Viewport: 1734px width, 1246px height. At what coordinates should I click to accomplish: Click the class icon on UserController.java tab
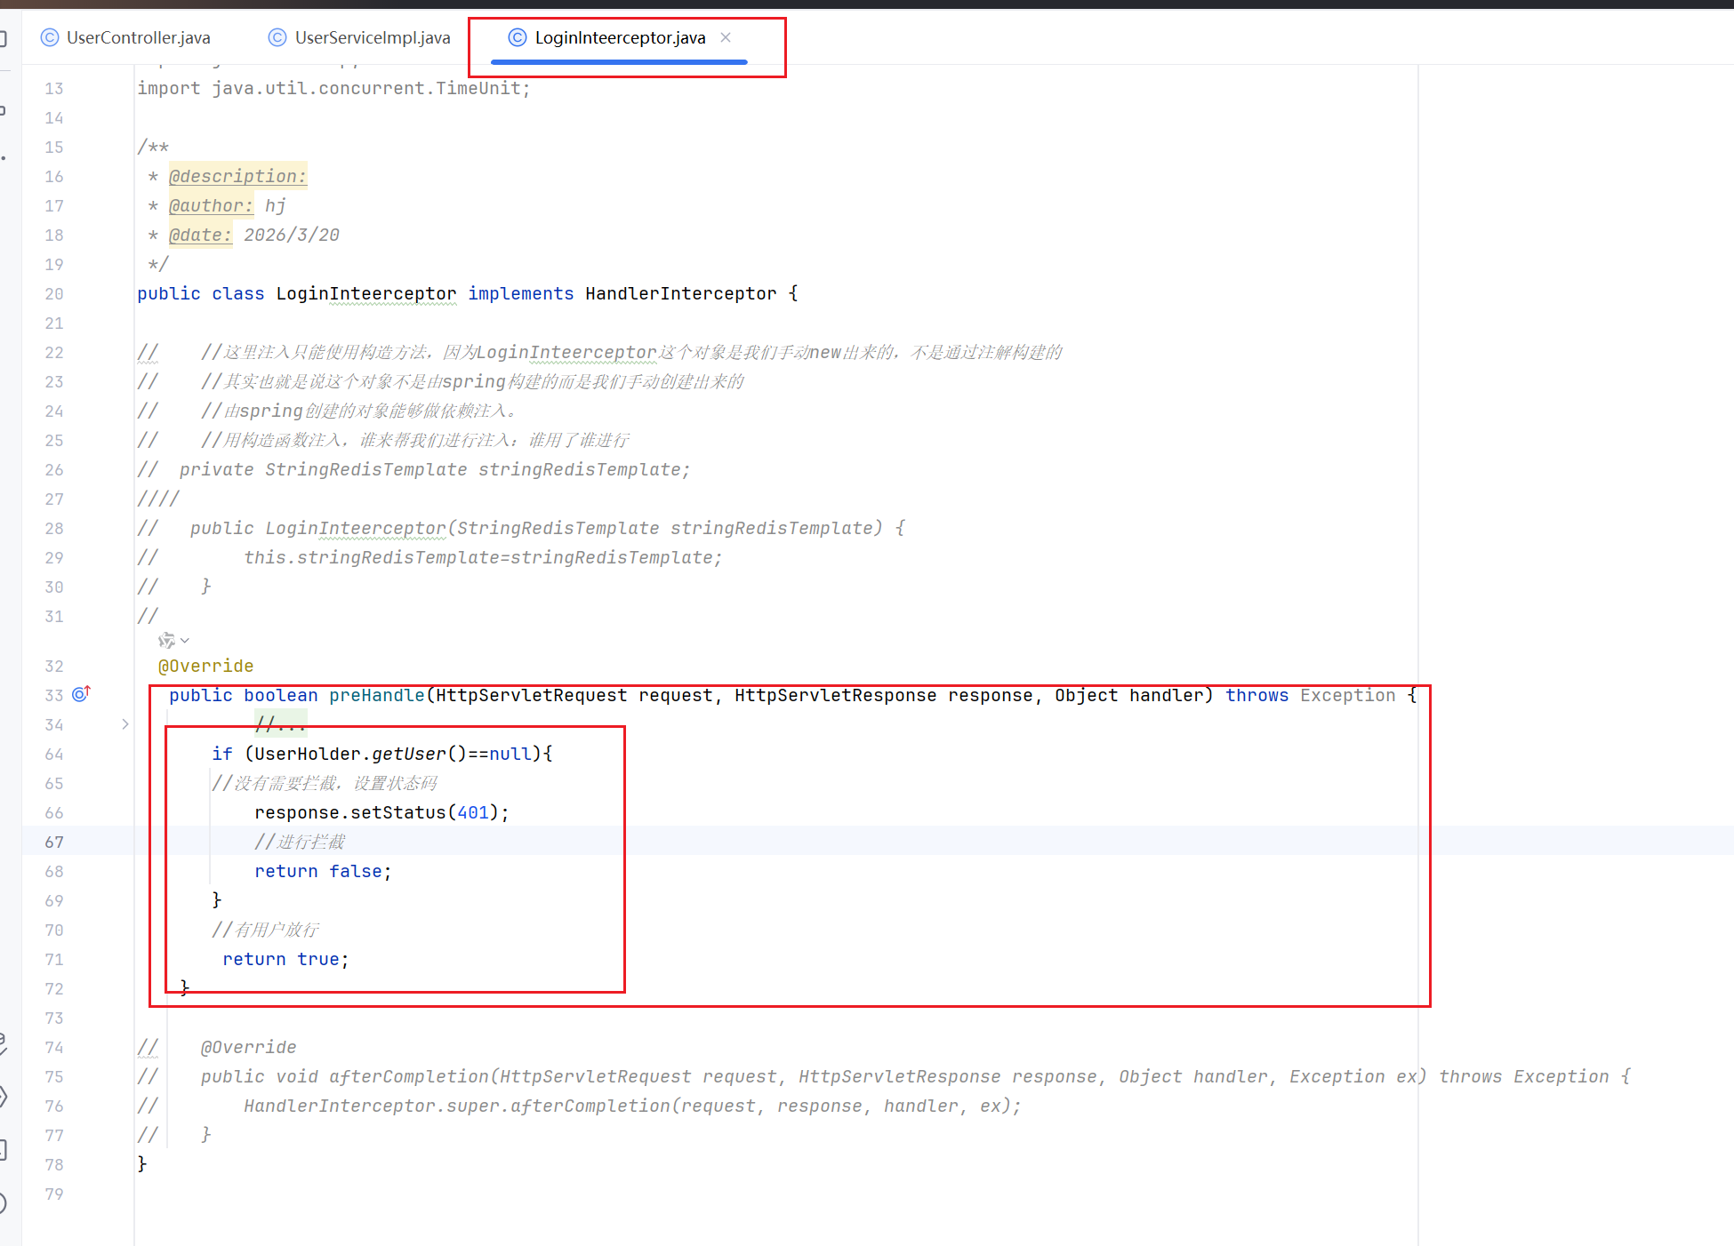click(50, 37)
